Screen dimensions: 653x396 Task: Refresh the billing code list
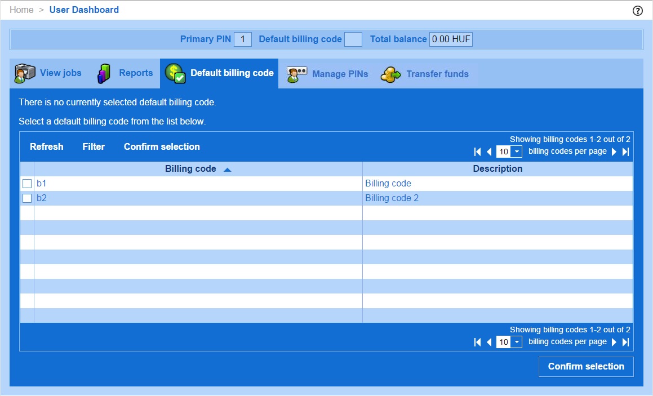[46, 146]
